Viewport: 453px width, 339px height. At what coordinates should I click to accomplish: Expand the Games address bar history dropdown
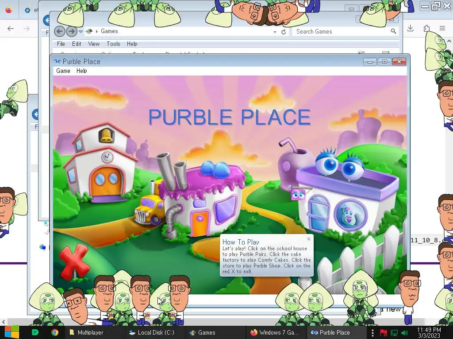point(275,32)
